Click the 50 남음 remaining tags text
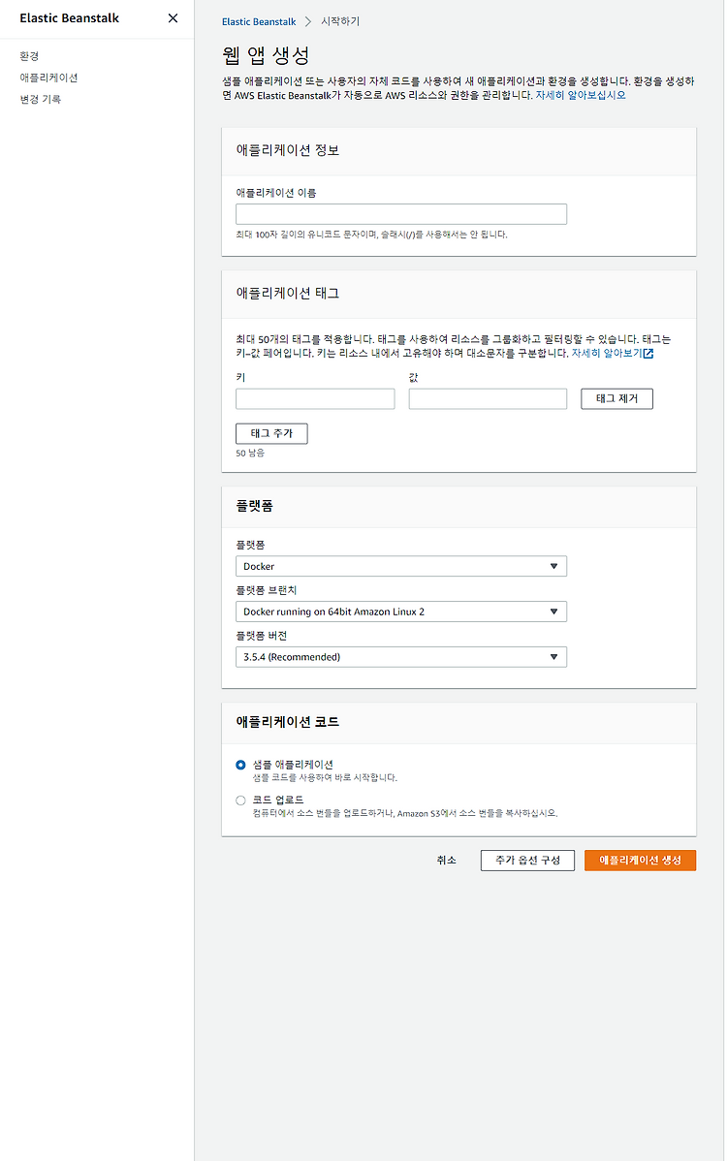Image resolution: width=727 pixels, height=1161 pixels. pyautogui.click(x=250, y=454)
